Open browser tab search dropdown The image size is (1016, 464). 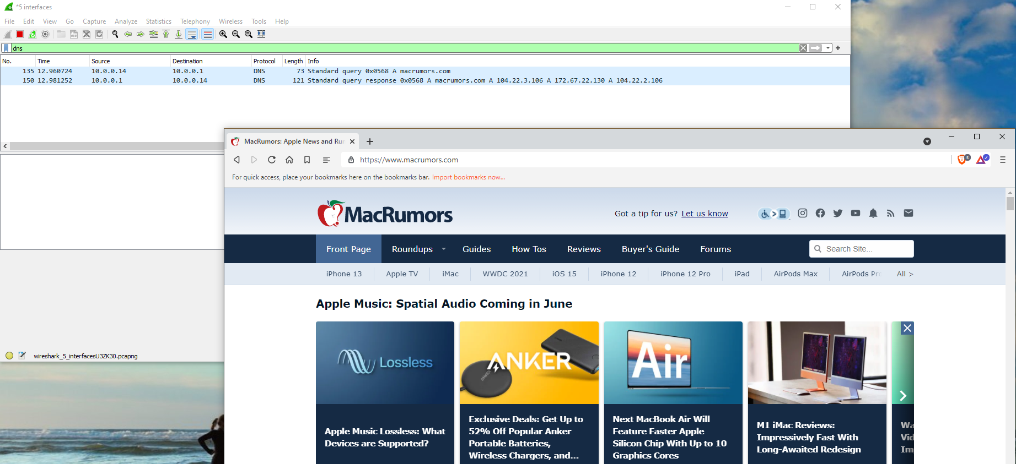[x=927, y=141]
